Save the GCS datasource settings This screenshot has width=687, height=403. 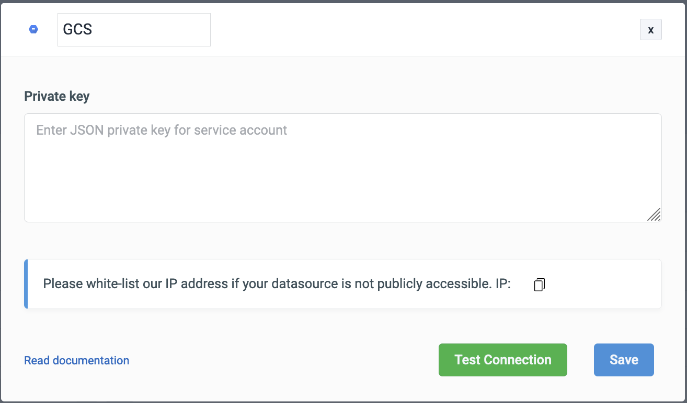click(x=623, y=360)
